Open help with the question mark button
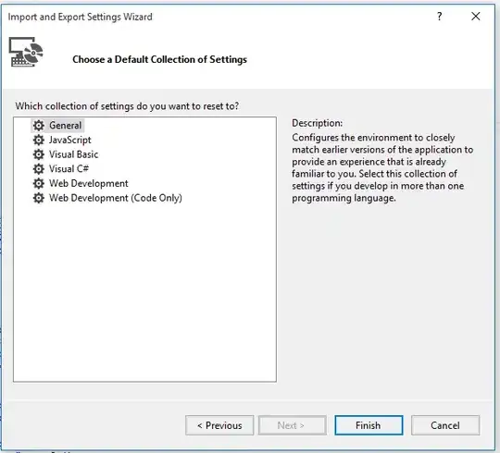The height and width of the screenshot is (453, 500). [440, 17]
